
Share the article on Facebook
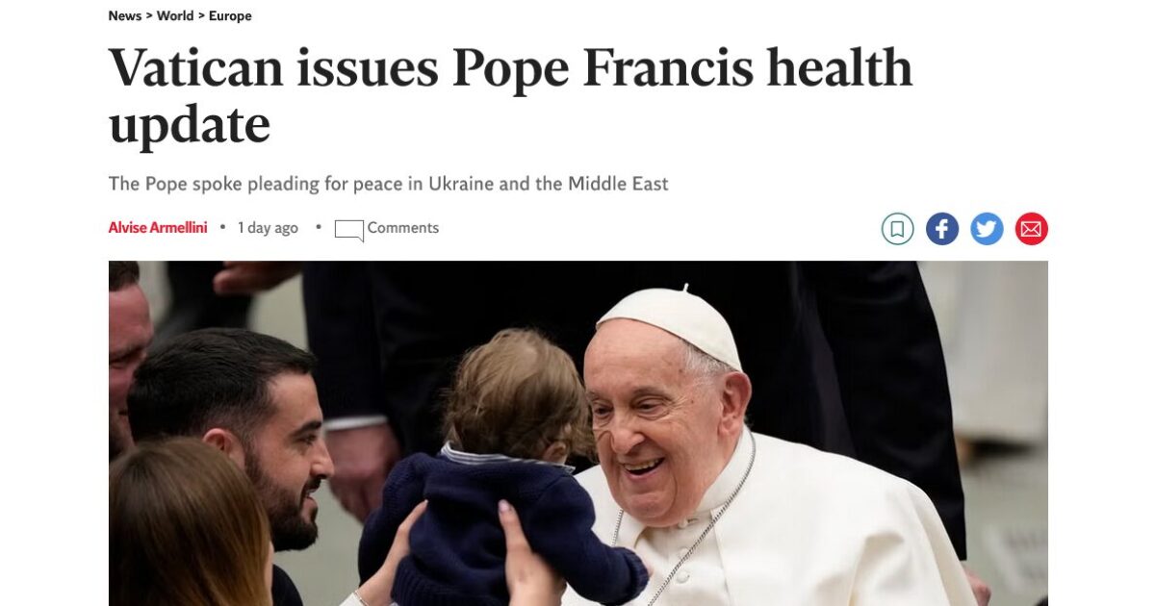coord(942,229)
